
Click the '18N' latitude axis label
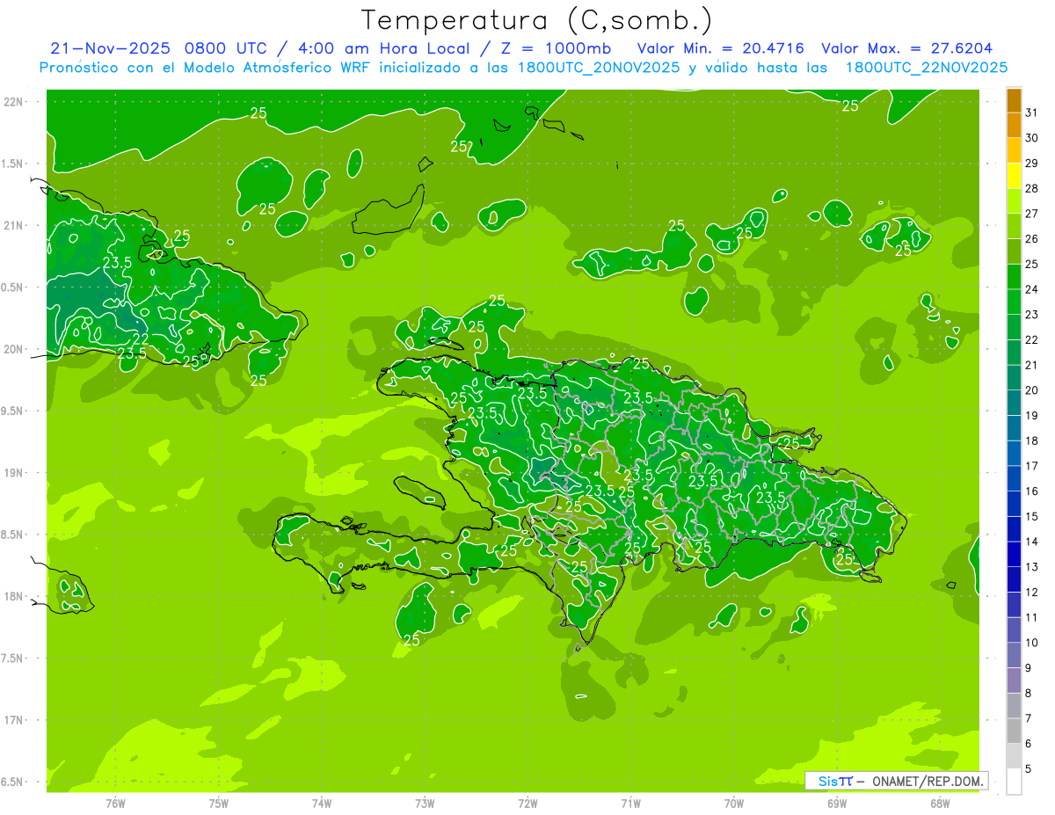click(15, 596)
